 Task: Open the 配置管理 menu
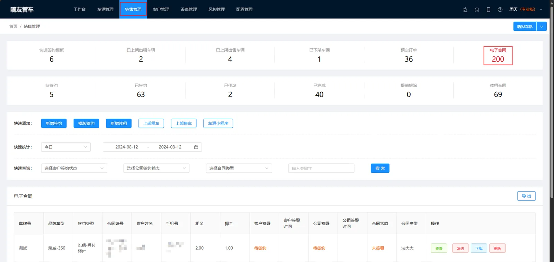(244, 9)
